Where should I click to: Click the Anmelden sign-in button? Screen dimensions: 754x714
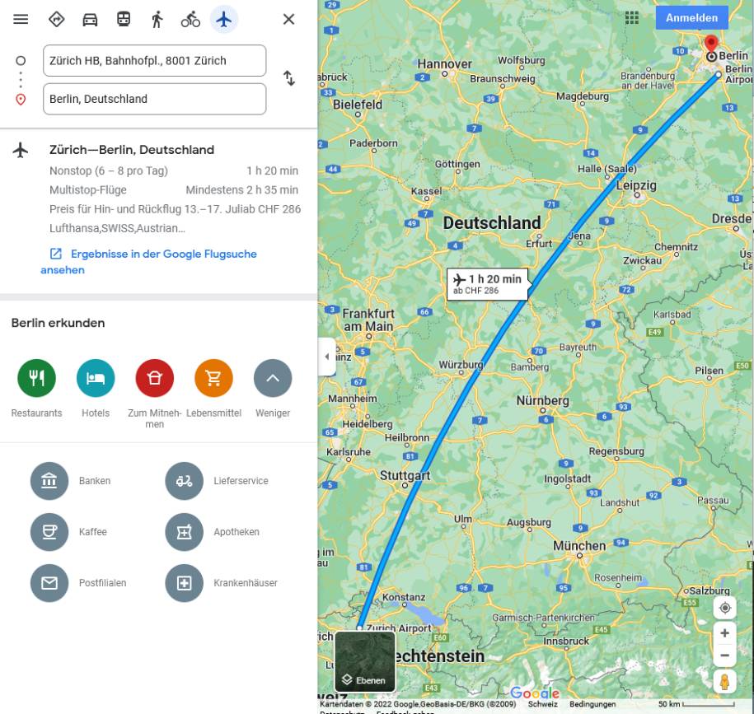691,18
